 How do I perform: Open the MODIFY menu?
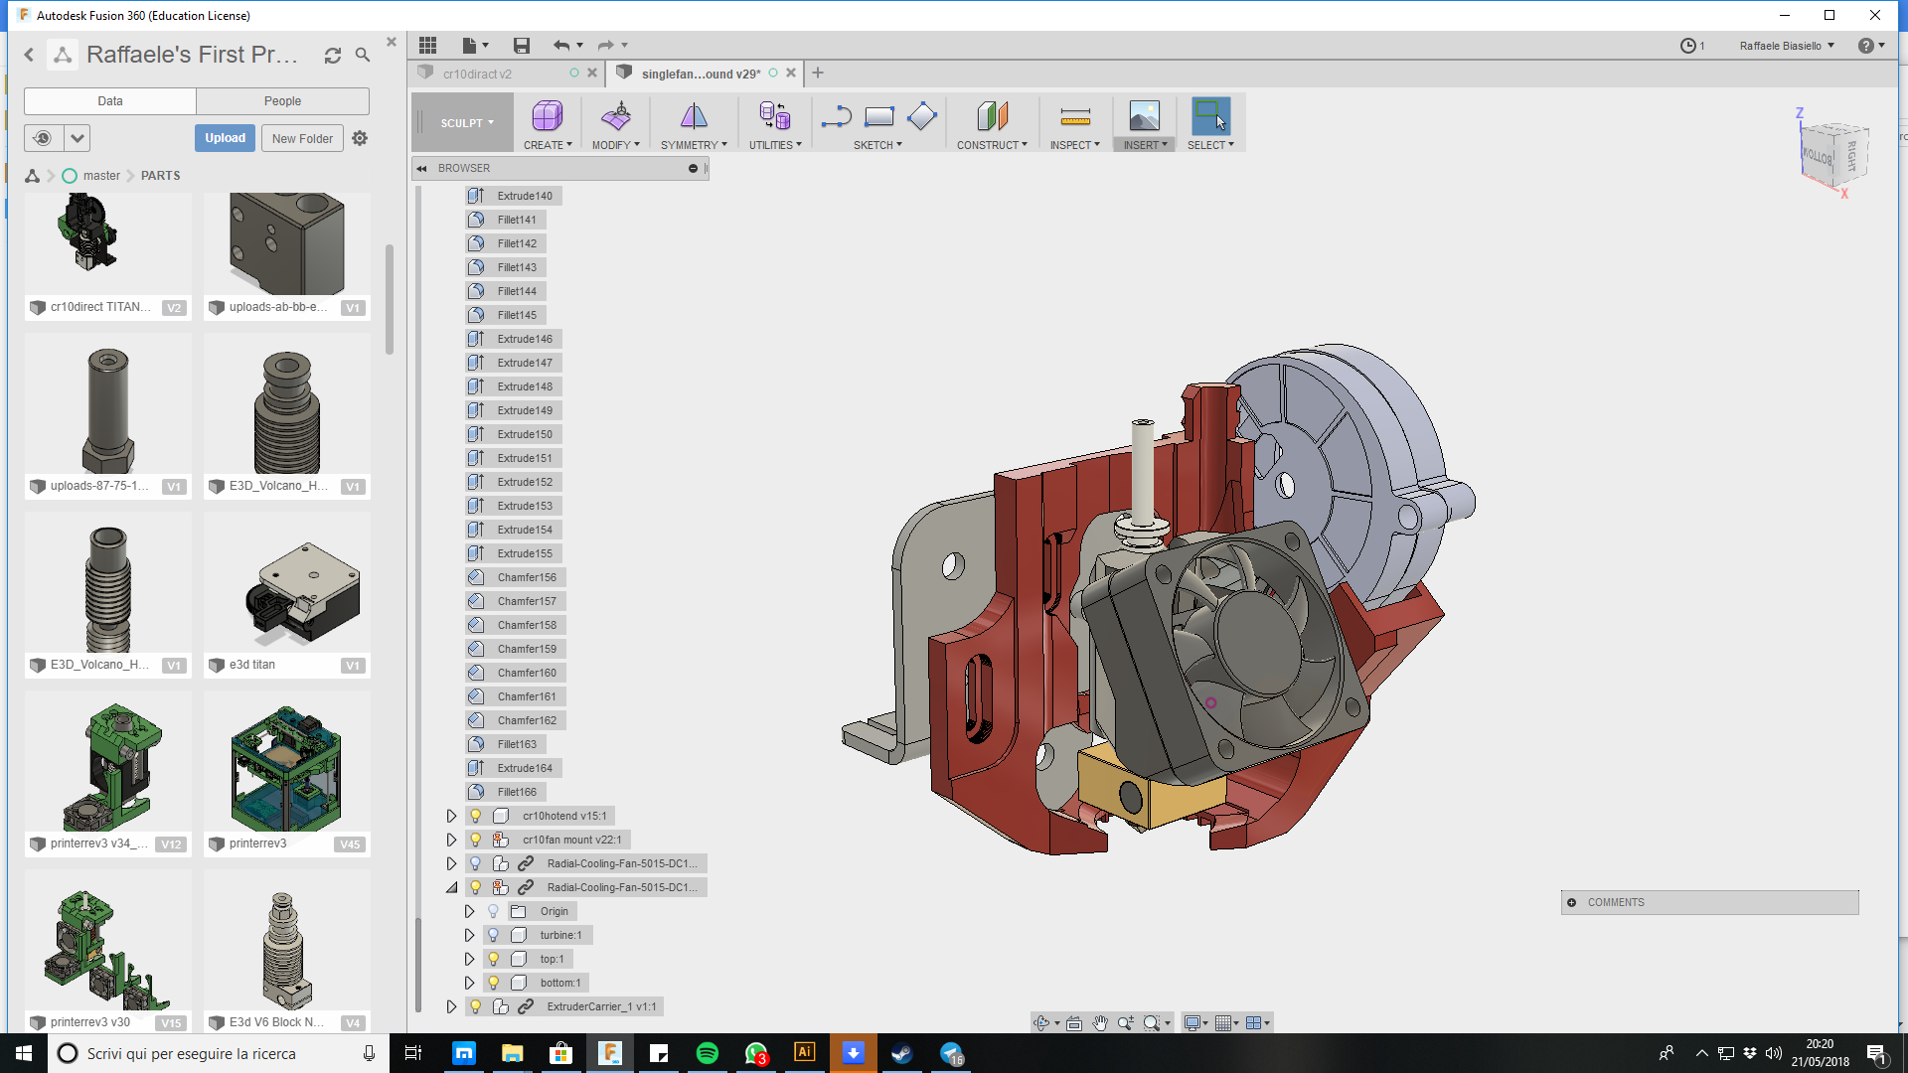[616, 145]
